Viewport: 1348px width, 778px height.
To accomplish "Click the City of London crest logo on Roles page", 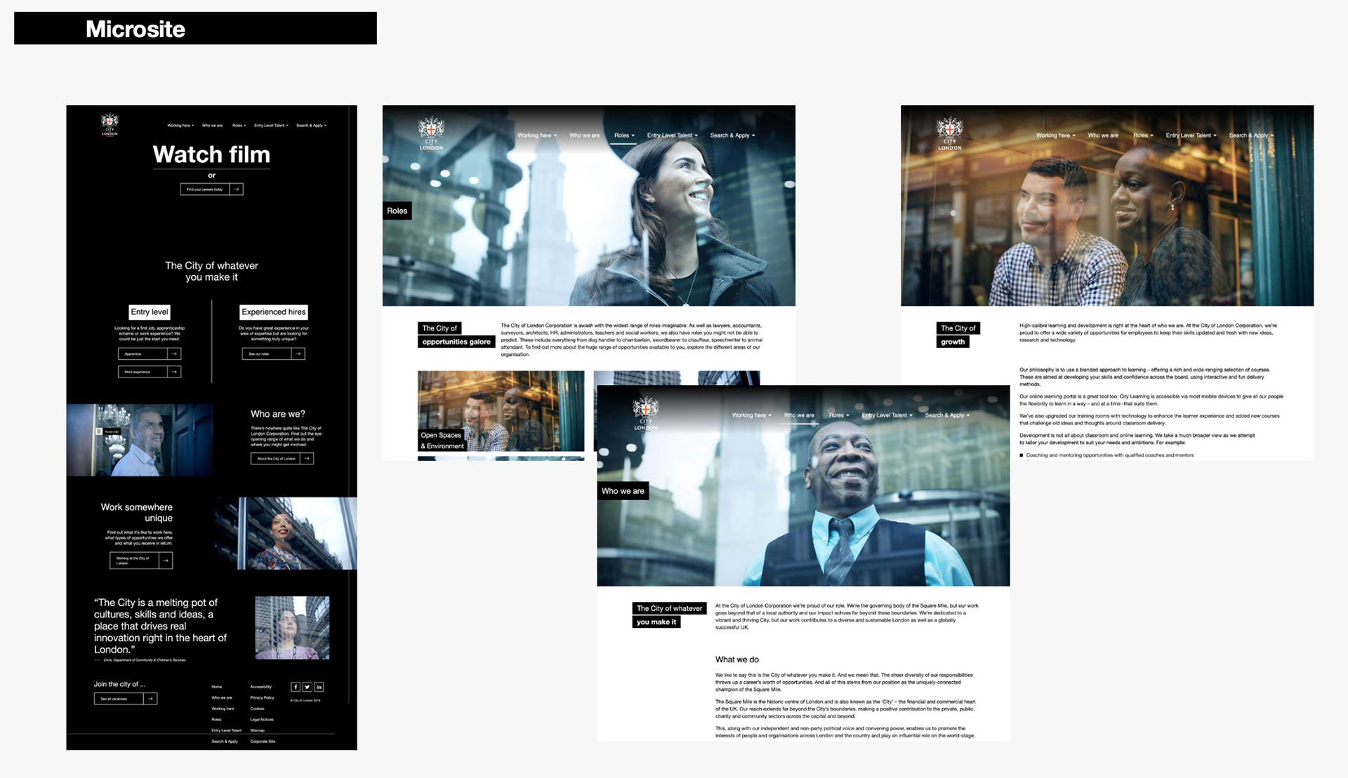I will click(431, 133).
